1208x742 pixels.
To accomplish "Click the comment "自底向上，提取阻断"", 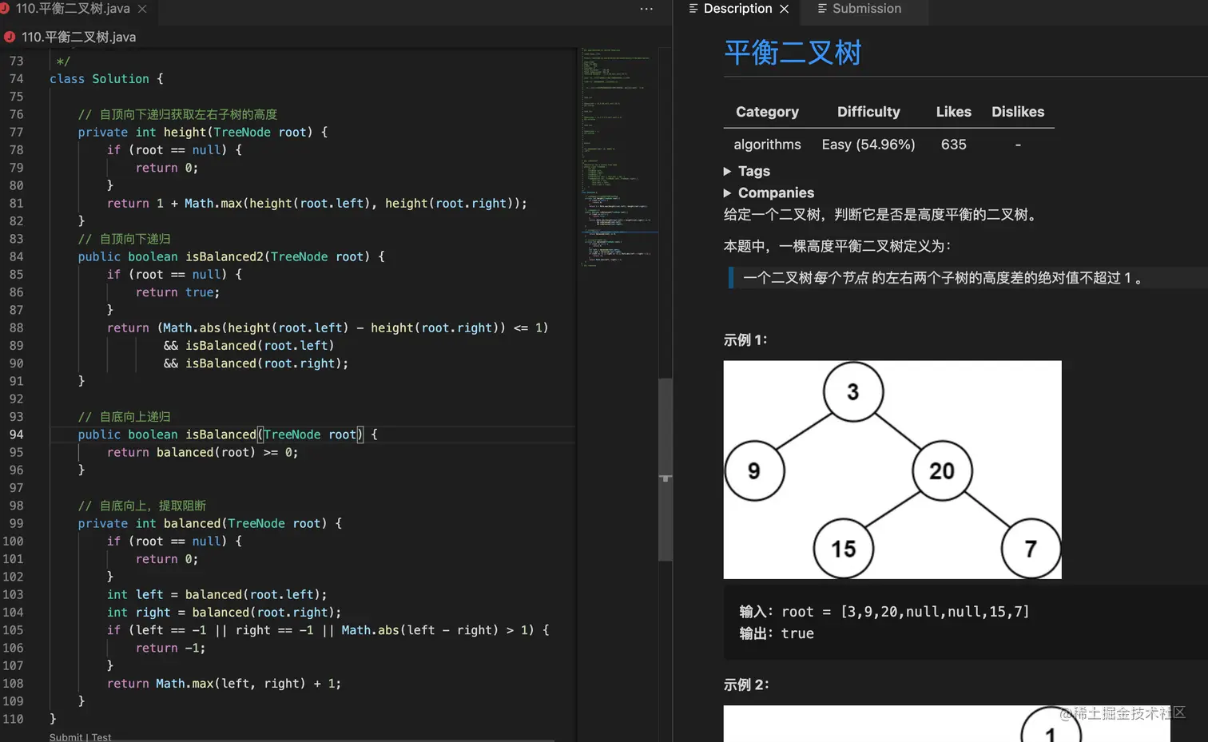I will (x=142, y=506).
